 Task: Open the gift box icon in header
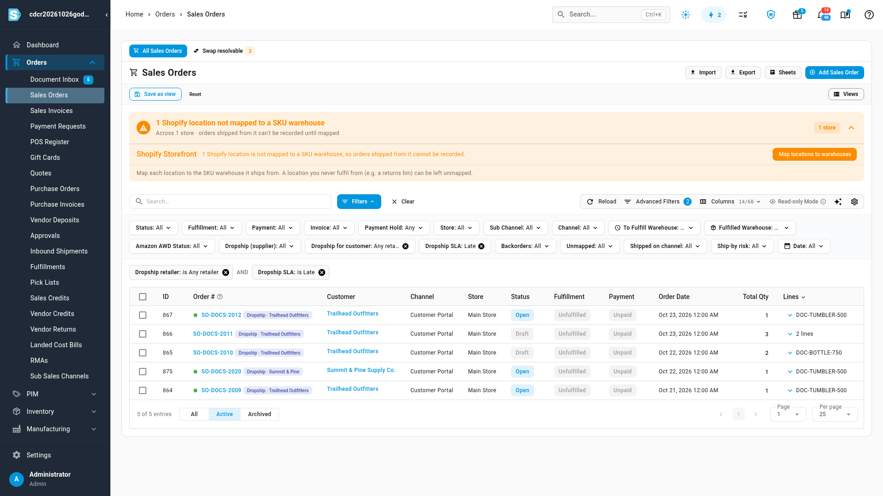click(x=797, y=15)
